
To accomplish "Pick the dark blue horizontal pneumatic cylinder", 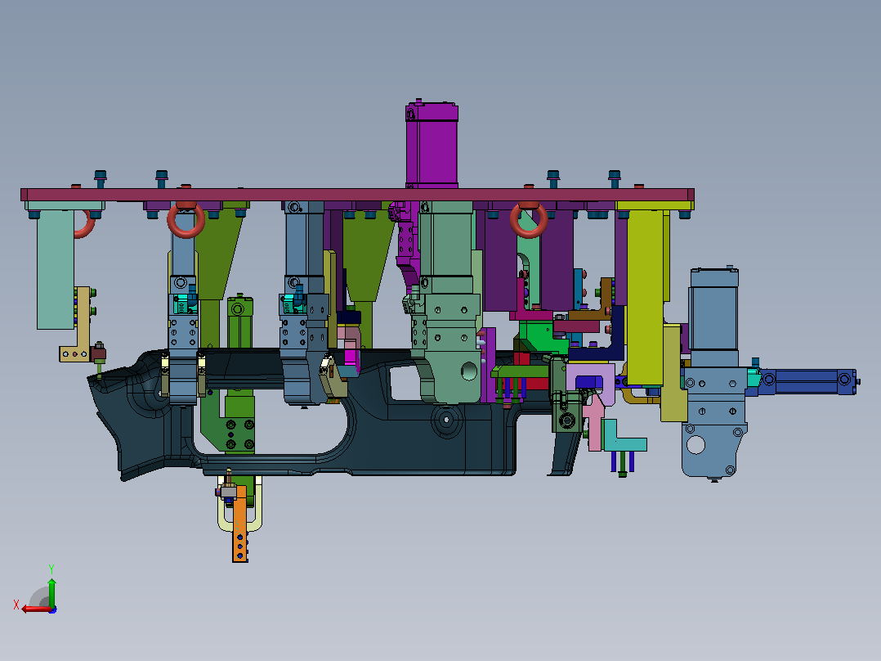I will pyautogui.click(x=807, y=380).
